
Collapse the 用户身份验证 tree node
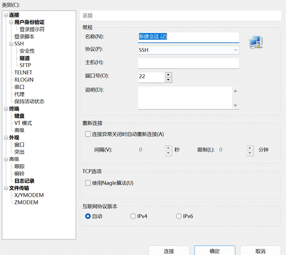[x=11, y=22]
